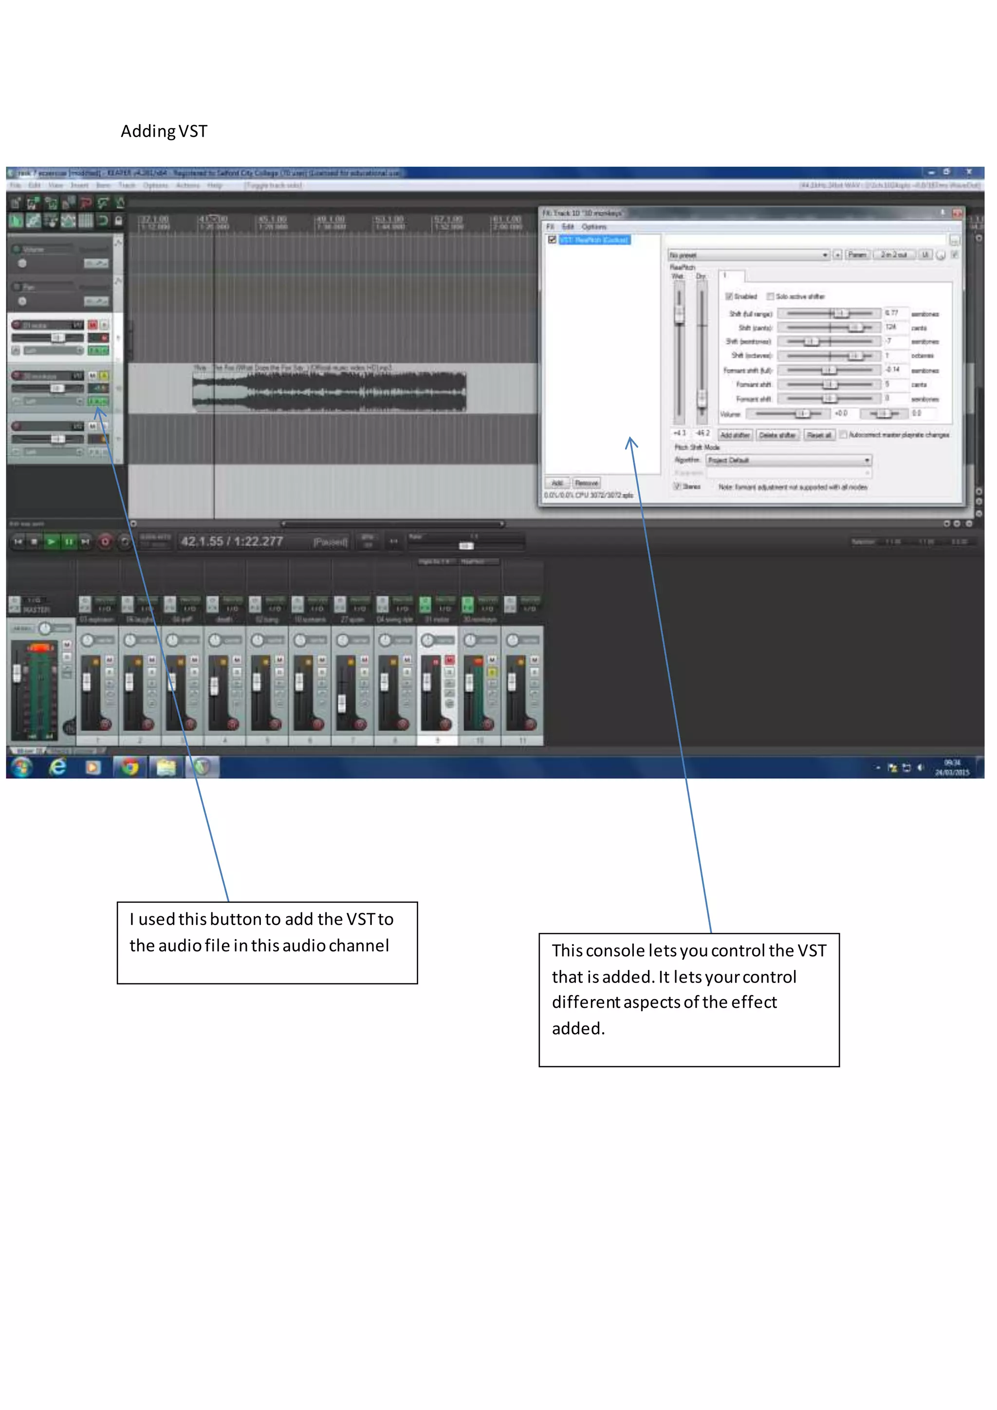Click the master track mute button in mixer
This screenshot has height=1410, width=997.
67,644
